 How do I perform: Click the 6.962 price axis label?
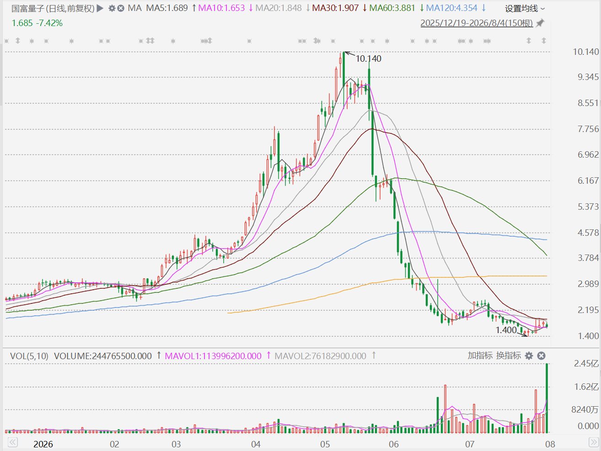588,154
